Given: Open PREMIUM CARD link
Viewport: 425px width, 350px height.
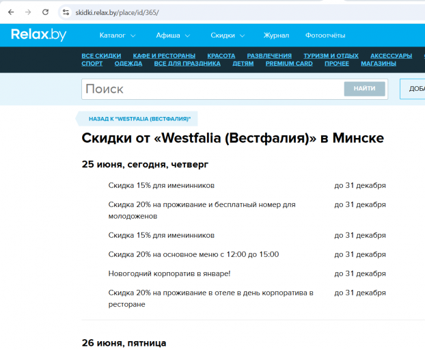Looking at the screenshot, I should coord(289,64).
